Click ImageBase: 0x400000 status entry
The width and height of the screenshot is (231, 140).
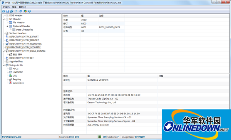(133, 137)
